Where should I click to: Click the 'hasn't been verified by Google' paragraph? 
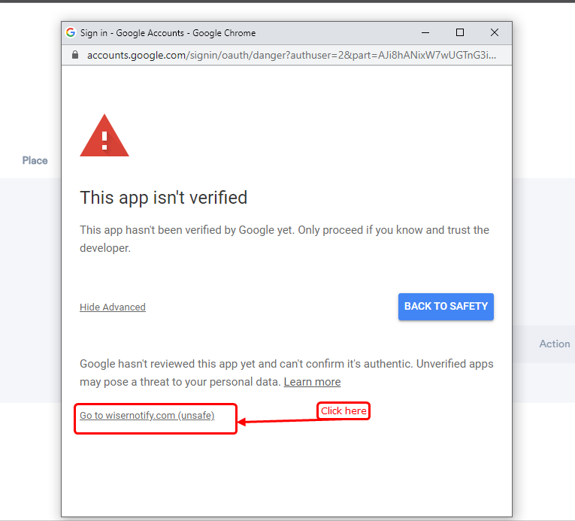tap(284, 239)
